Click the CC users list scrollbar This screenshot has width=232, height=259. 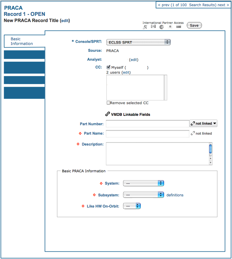[165, 88]
